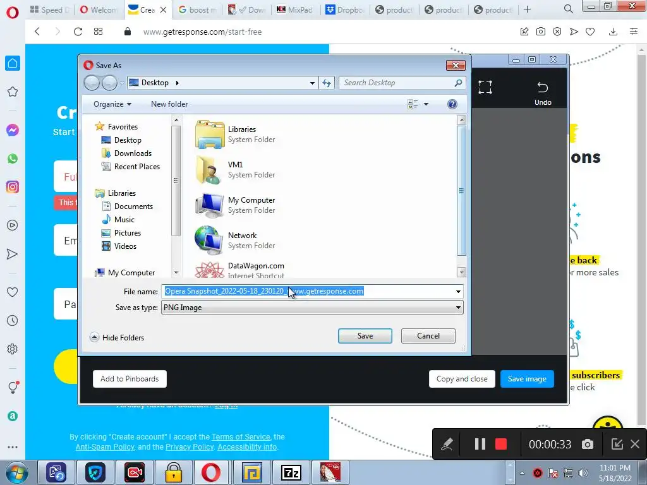The width and height of the screenshot is (647, 485).
Task: Click volume speaker in system tray
Action: (583, 473)
